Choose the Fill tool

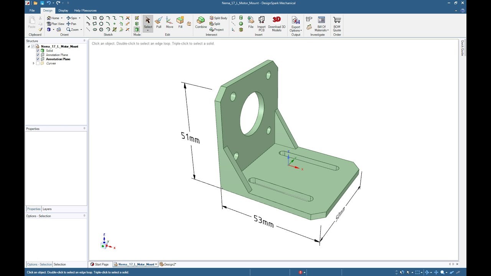[180, 23]
